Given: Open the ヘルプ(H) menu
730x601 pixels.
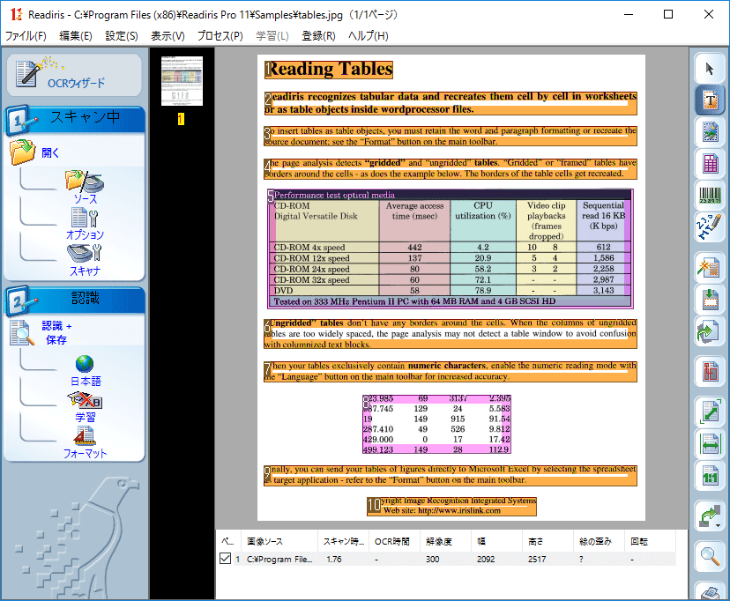Looking at the screenshot, I should tap(368, 36).
